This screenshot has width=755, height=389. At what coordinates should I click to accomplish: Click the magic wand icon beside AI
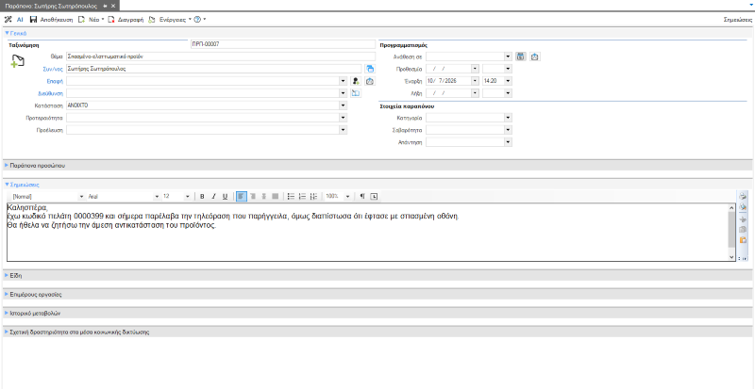click(x=8, y=20)
